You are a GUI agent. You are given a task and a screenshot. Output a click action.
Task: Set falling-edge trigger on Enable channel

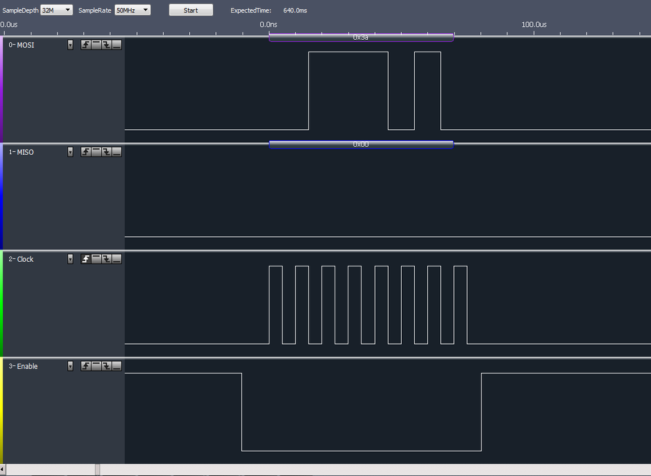(106, 366)
